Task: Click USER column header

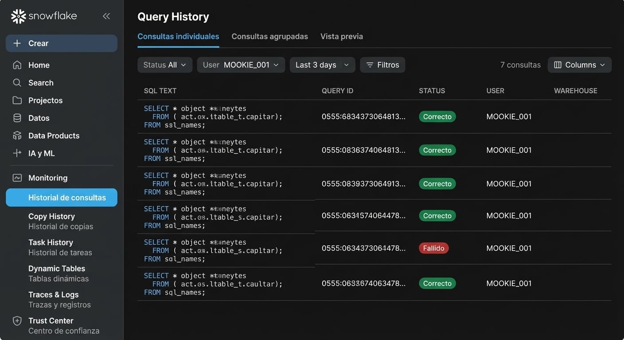Action: point(495,91)
